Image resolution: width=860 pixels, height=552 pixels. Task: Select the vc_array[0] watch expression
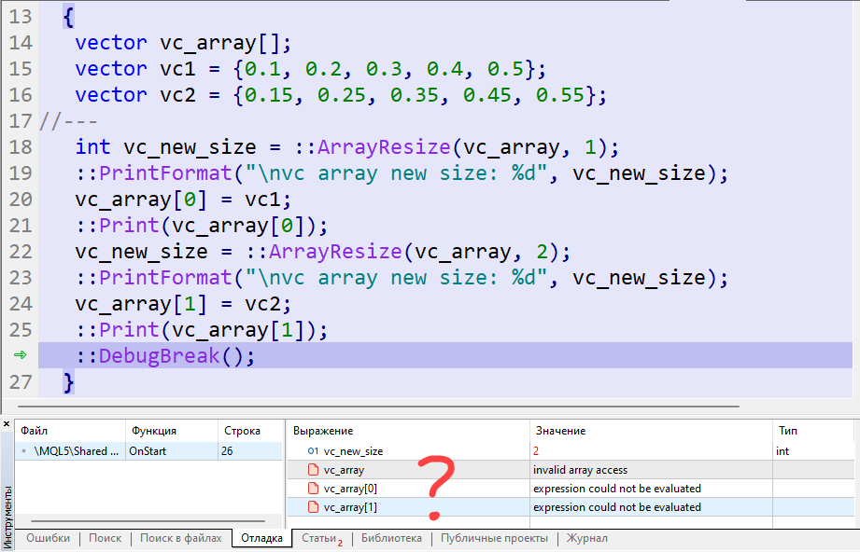point(350,489)
